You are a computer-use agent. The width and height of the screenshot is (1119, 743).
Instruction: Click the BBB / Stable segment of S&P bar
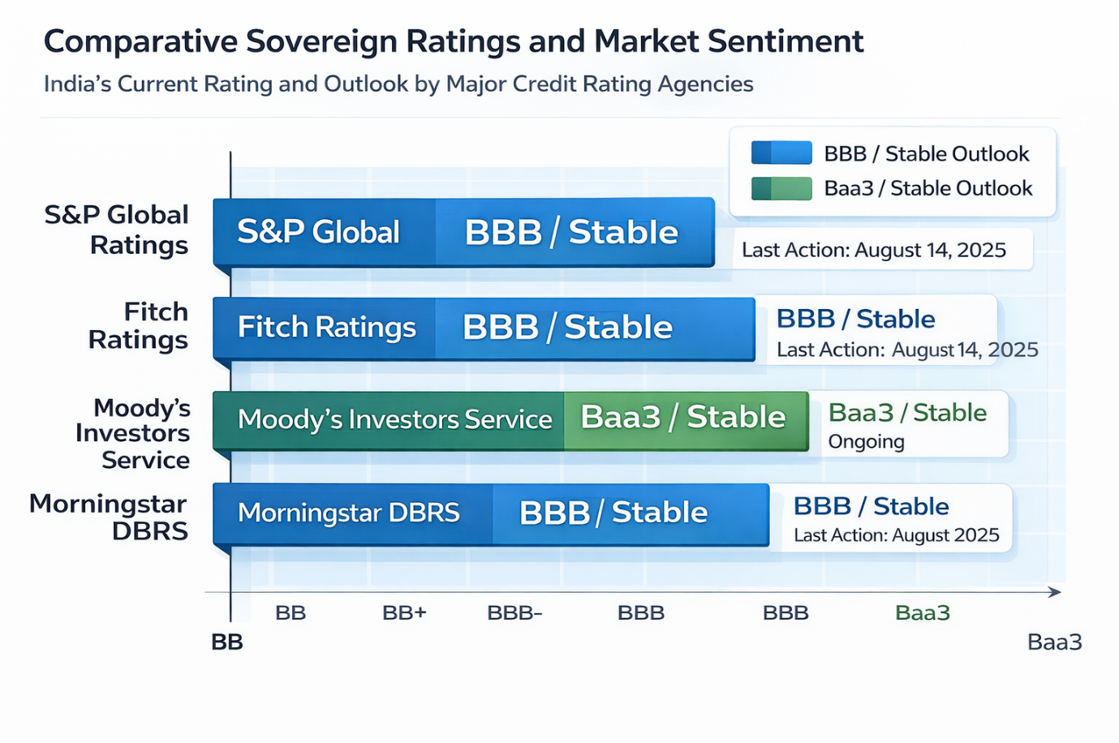(574, 232)
